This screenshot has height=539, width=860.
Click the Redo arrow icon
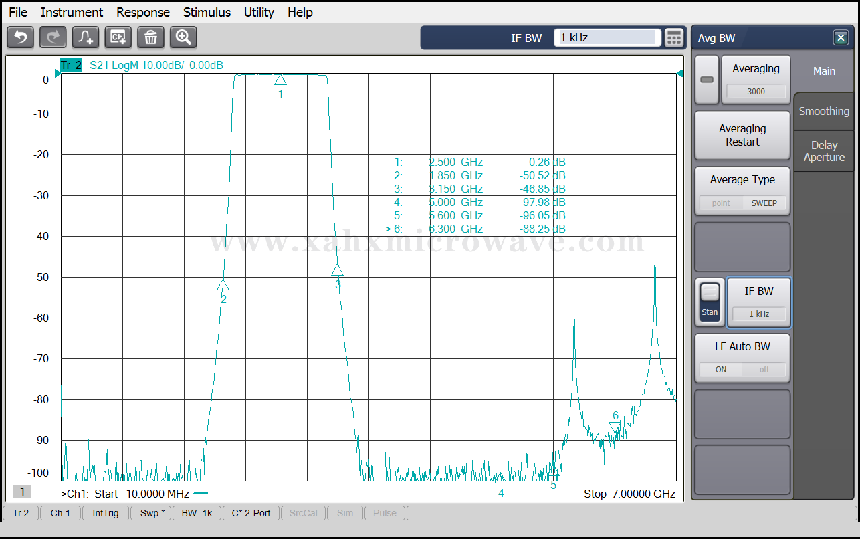(53, 37)
